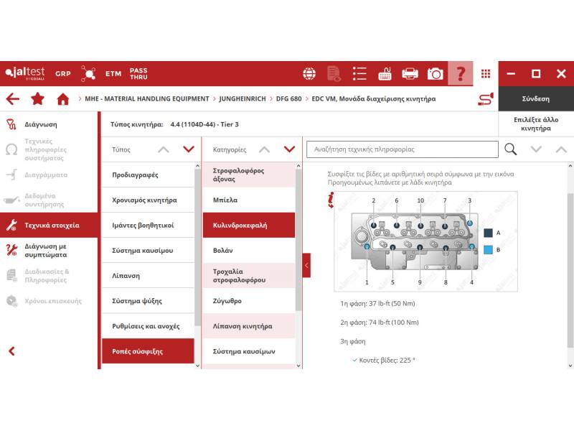
Task: Click the printer icon
Action: pyautogui.click(x=410, y=74)
